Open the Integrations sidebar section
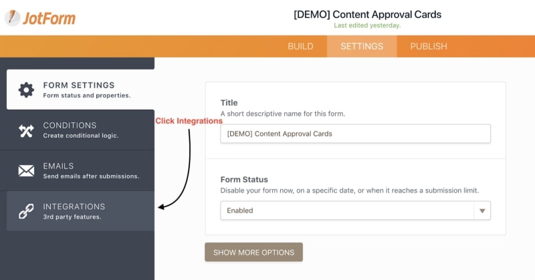The image size is (535, 280). point(80,211)
